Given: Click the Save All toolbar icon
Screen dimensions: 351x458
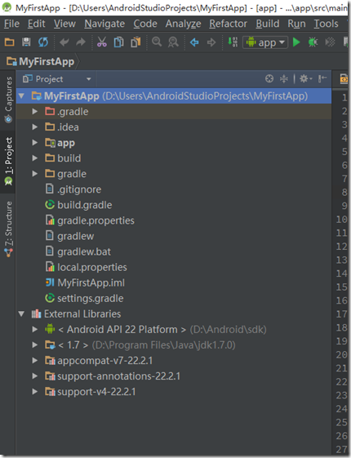Looking at the screenshot, I should pos(26,42).
